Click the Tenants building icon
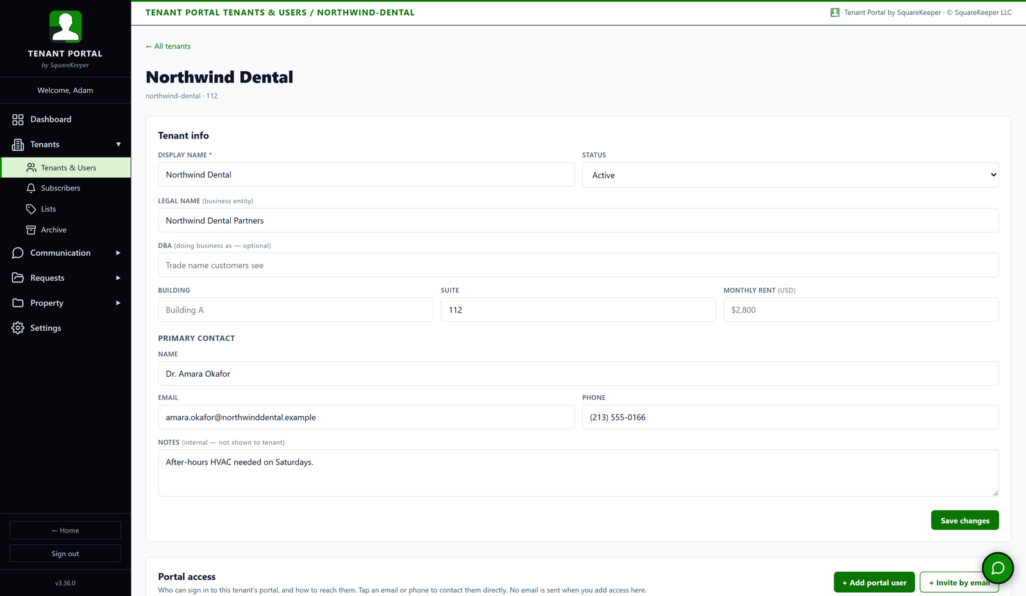The width and height of the screenshot is (1026, 596). [x=18, y=145]
